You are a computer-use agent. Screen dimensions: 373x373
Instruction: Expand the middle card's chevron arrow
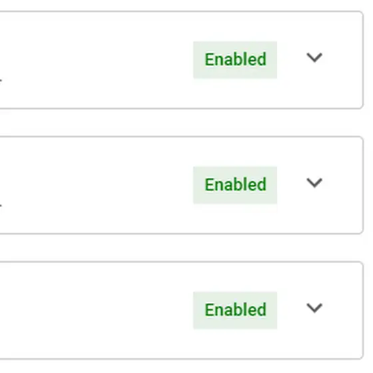tap(314, 183)
